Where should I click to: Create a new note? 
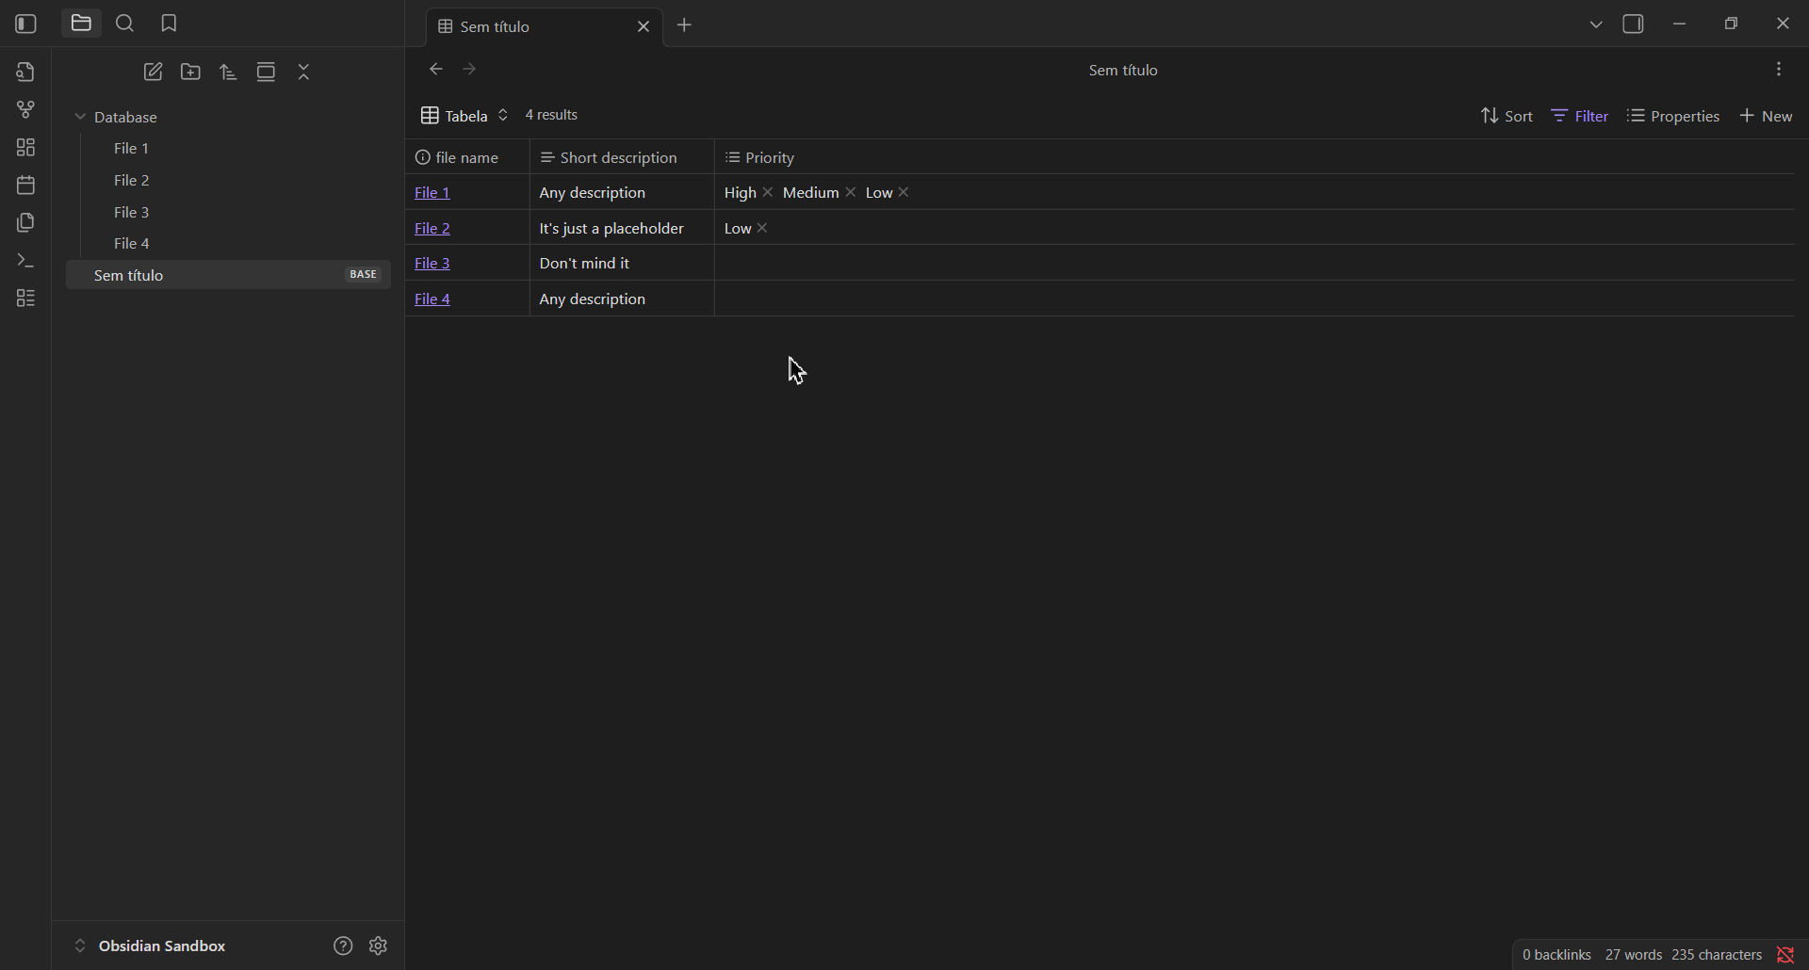154,71
